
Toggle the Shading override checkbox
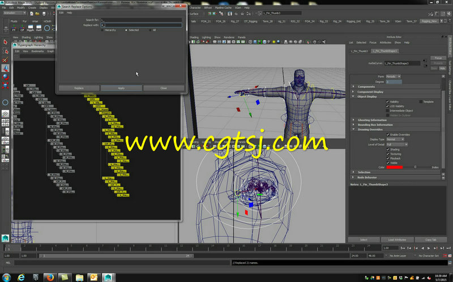(x=388, y=149)
